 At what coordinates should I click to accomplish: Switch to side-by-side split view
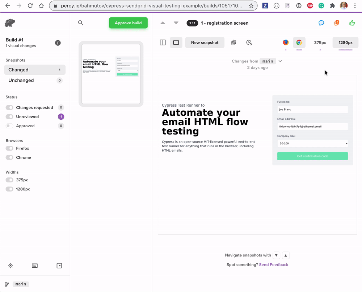[x=163, y=42]
